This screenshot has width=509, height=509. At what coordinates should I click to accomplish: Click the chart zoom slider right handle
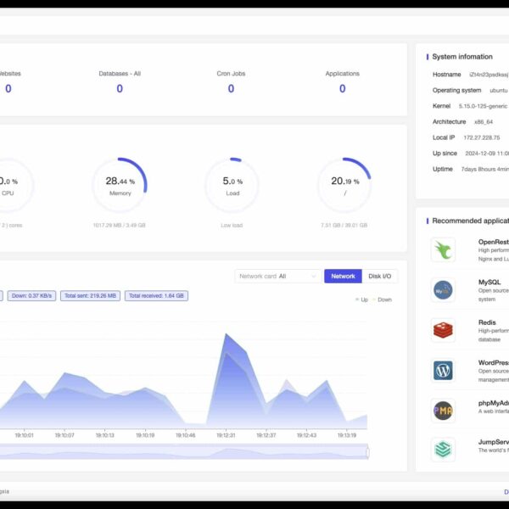tap(367, 452)
